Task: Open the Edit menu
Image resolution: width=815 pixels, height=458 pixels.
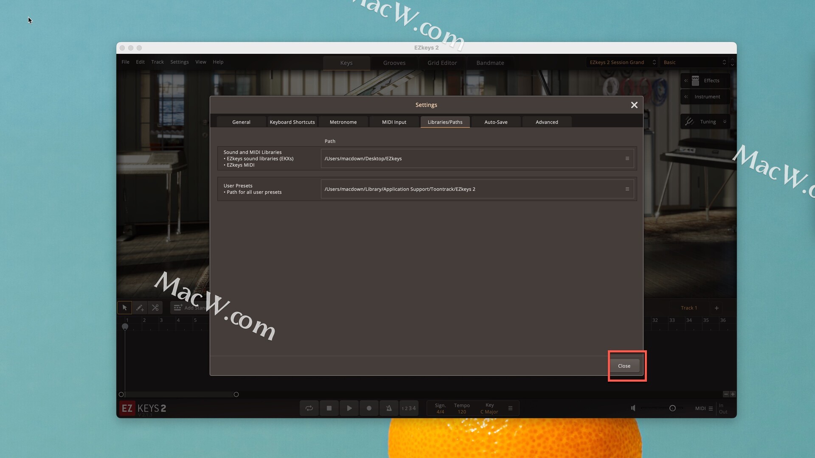Action: (x=140, y=62)
